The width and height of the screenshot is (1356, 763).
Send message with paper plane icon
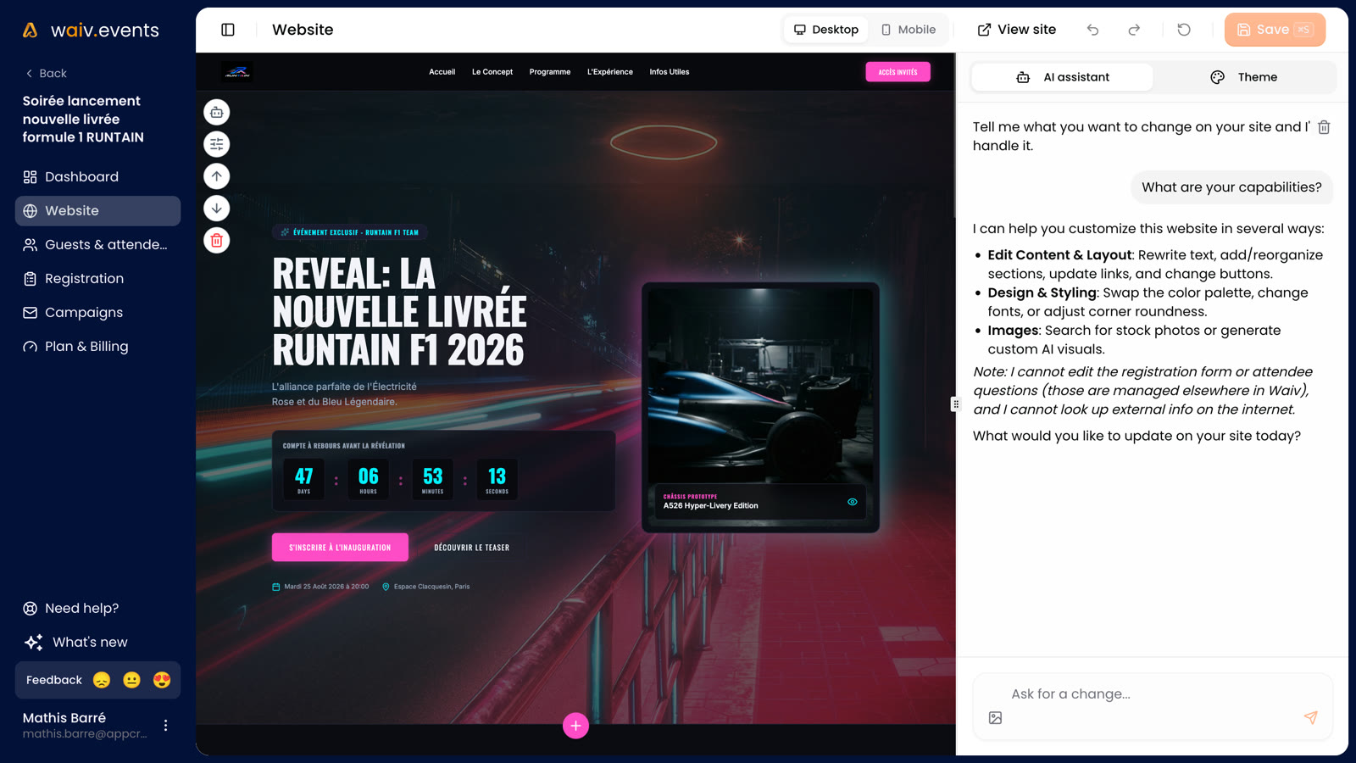[x=1311, y=717]
